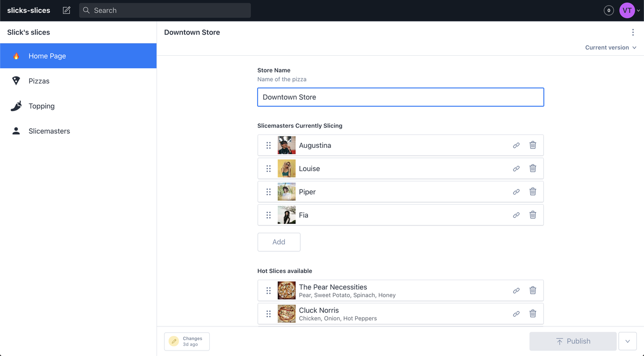Click the pizza slice icon in the sidebar
644x356 pixels.
16,80
